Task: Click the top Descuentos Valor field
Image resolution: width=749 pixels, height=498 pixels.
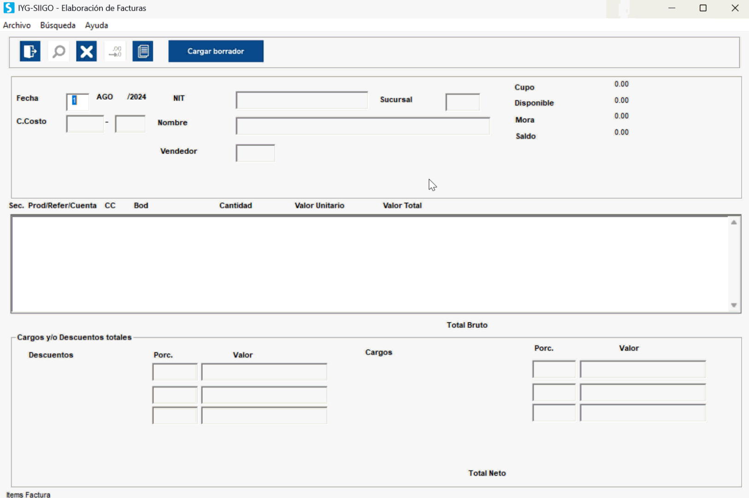Action: (264, 372)
